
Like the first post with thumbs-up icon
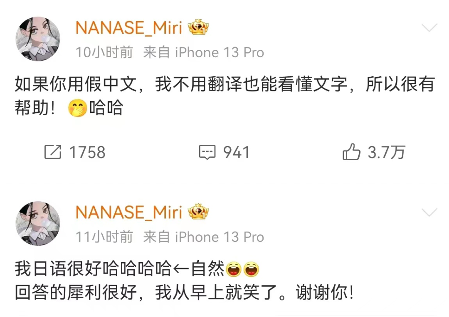[x=351, y=151]
